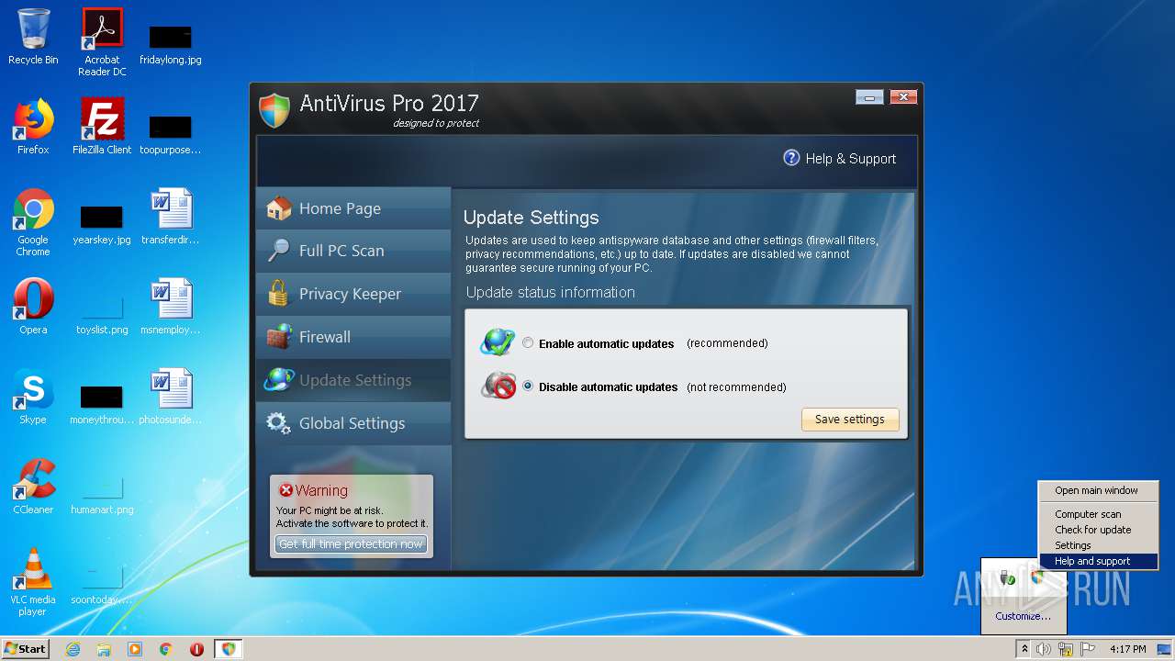Select the Opera desktop icon
Screen dimensions: 1175x661
pyautogui.click(x=33, y=307)
